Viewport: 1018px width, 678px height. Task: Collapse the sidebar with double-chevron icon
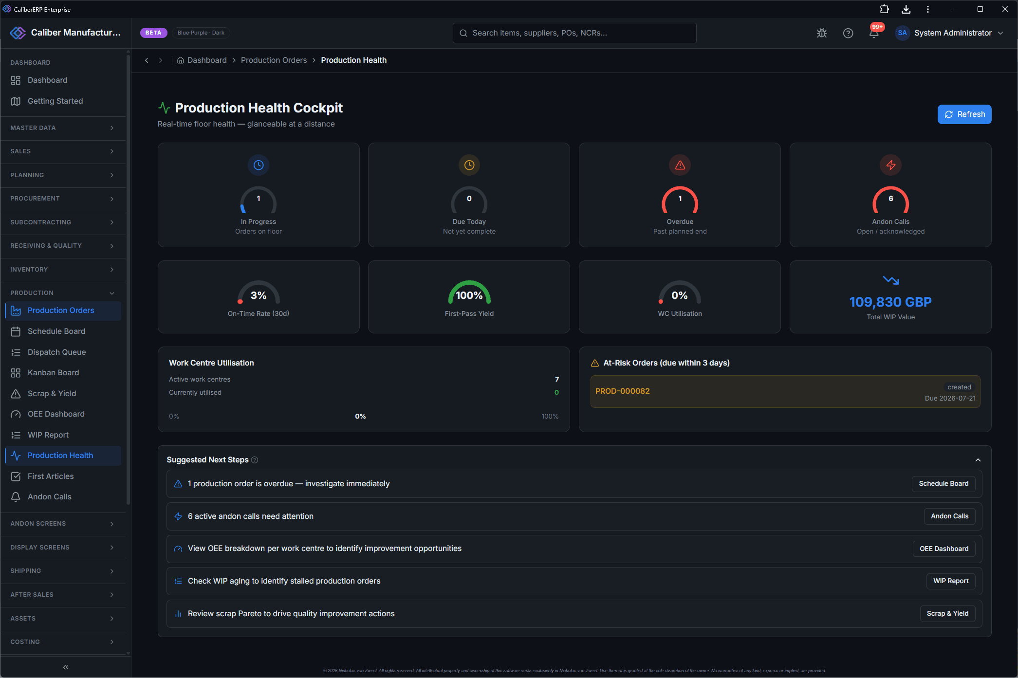[66, 667]
